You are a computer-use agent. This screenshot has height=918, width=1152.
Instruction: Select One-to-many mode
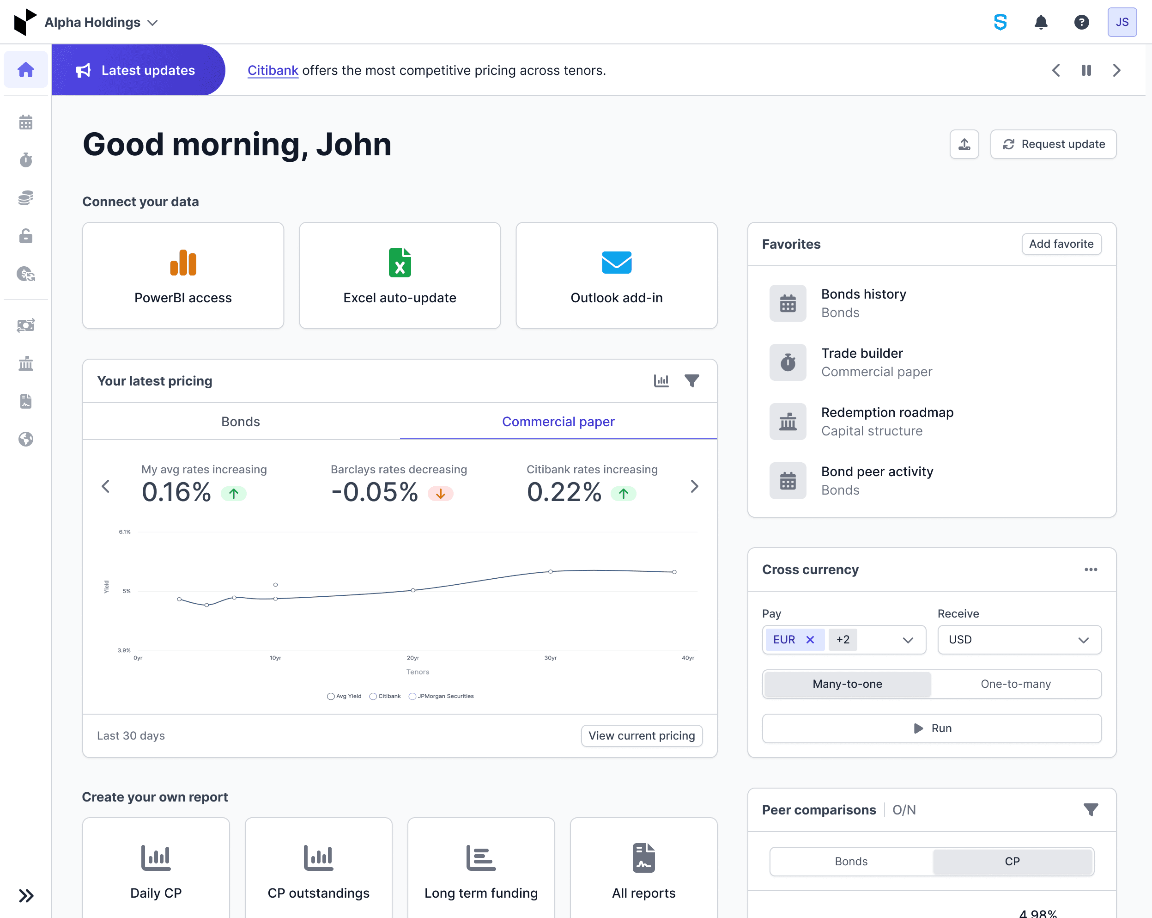click(x=1016, y=685)
